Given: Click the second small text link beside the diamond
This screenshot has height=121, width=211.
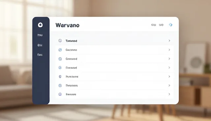Looking at the screenshot, I should point(161,25).
